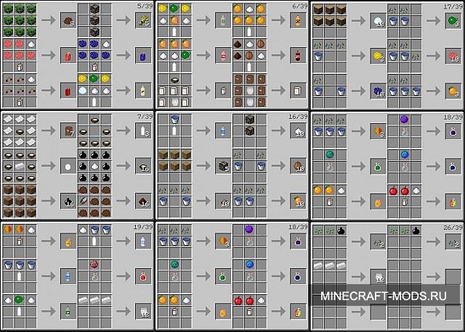Screen dimensions: 465x332
Task: Select the pale green bottle result in panel 6/39
Action: pos(223,20)
